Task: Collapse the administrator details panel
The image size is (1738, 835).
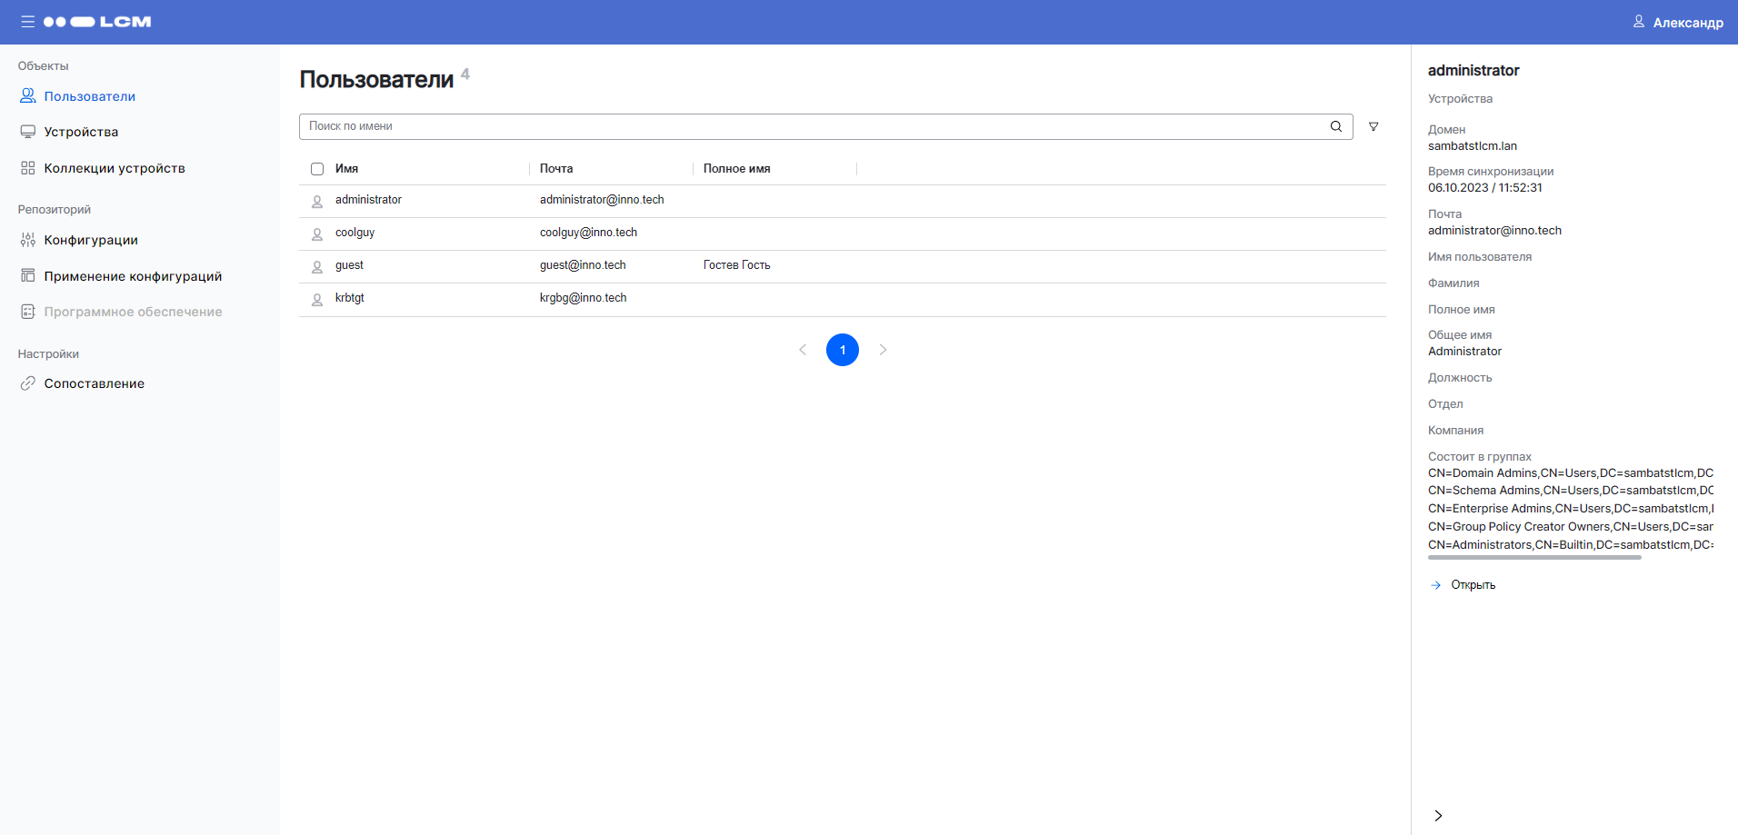Action: coord(1437,816)
